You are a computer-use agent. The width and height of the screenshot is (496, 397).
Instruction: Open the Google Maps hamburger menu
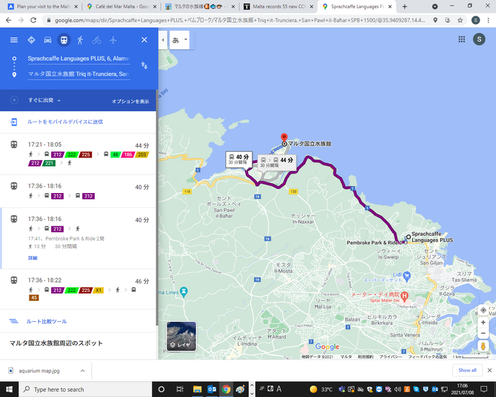click(x=14, y=40)
